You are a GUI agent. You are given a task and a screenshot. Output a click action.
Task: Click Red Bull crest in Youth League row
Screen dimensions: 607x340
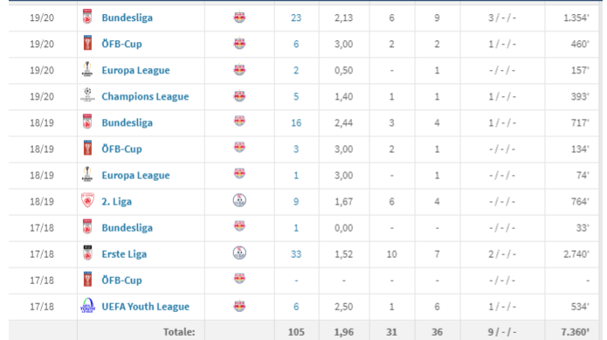click(x=239, y=306)
